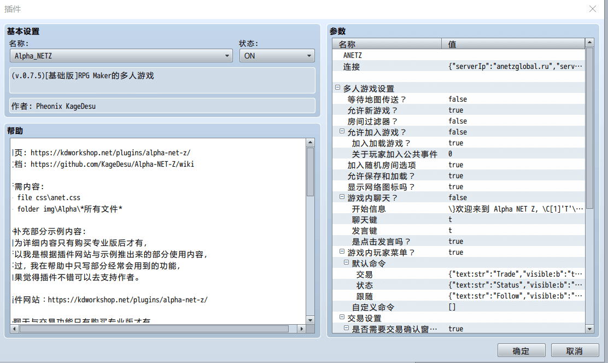Collapse the 允许加入游戏？ parameter node
Screen dimensions: 608x363
click(x=342, y=131)
